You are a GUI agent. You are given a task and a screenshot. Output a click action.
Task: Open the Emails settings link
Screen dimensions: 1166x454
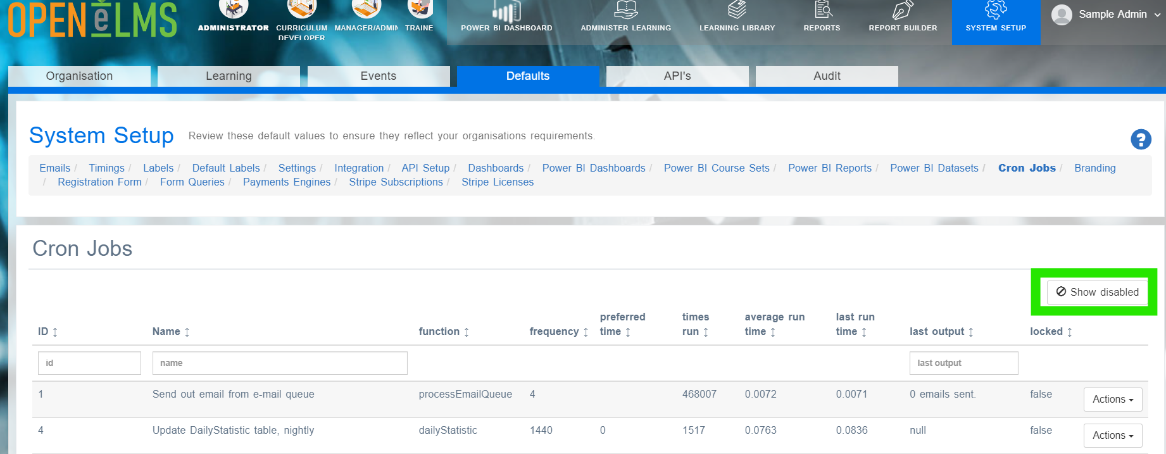(55, 168)
